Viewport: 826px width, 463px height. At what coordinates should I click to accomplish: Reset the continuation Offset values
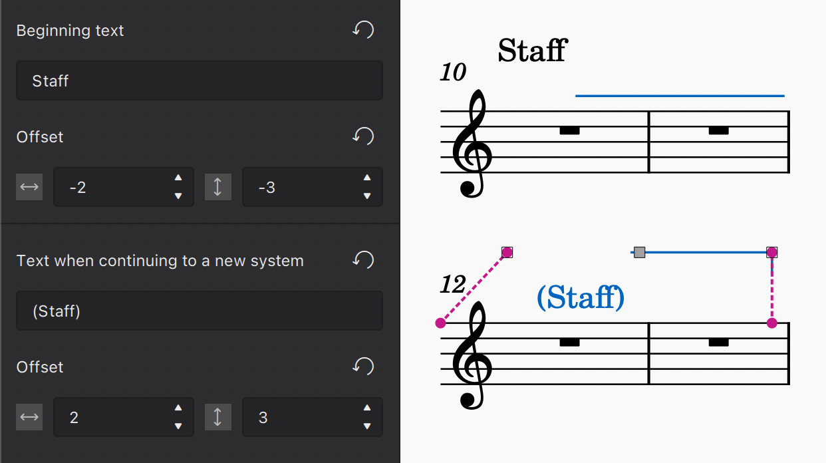pyautogui.click(x=363, y=366)
